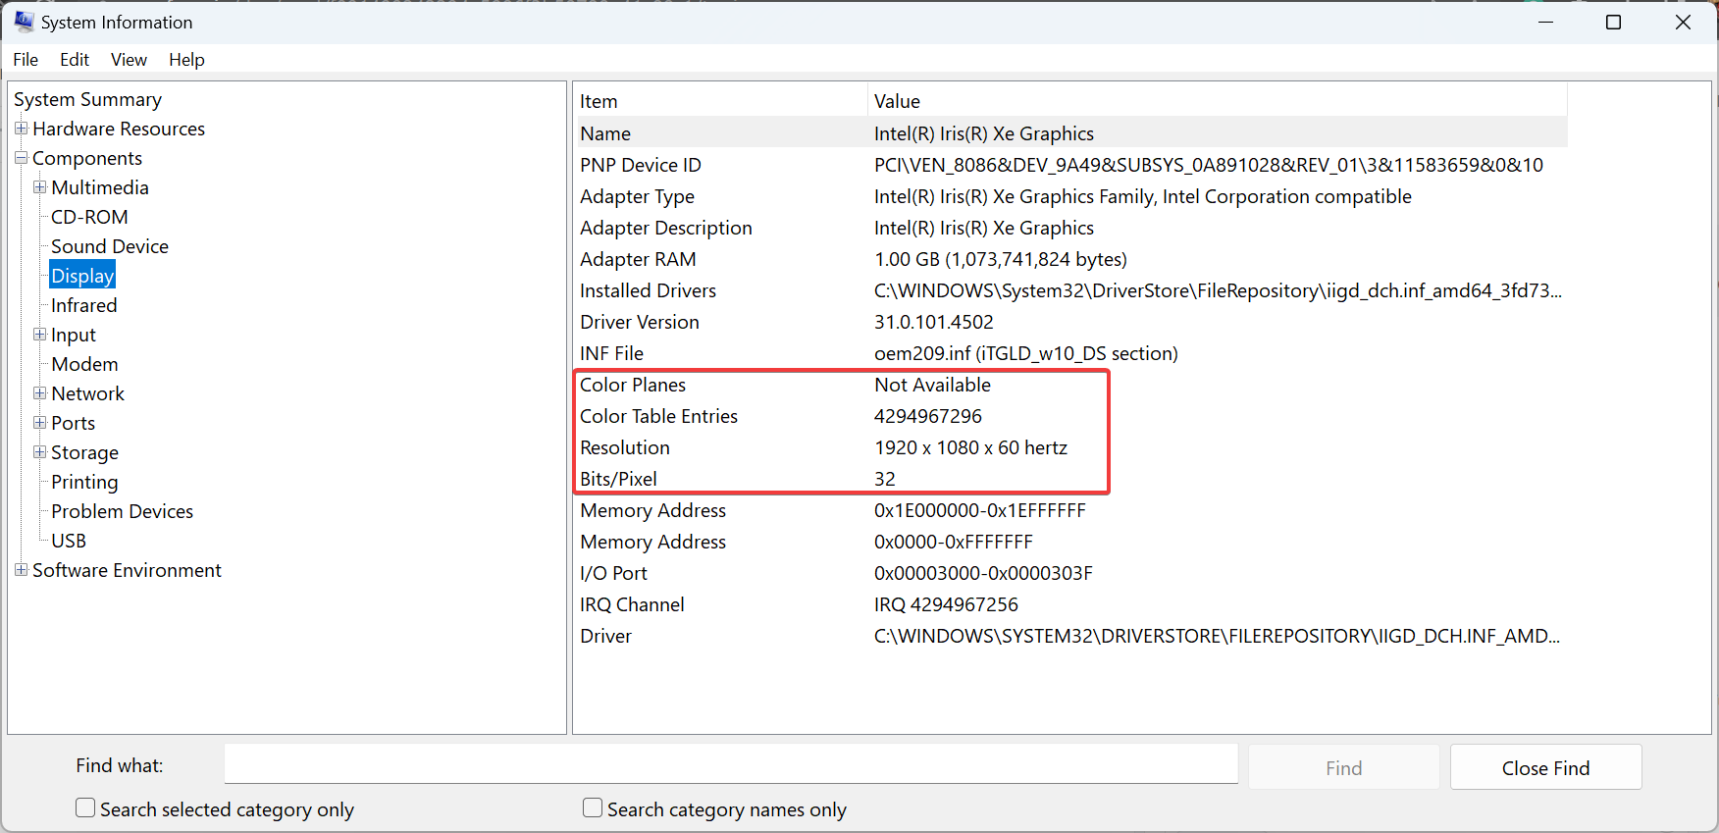
Task: Expand the Software Environment node
Action: pyautogui.click(x=21, y=570)
